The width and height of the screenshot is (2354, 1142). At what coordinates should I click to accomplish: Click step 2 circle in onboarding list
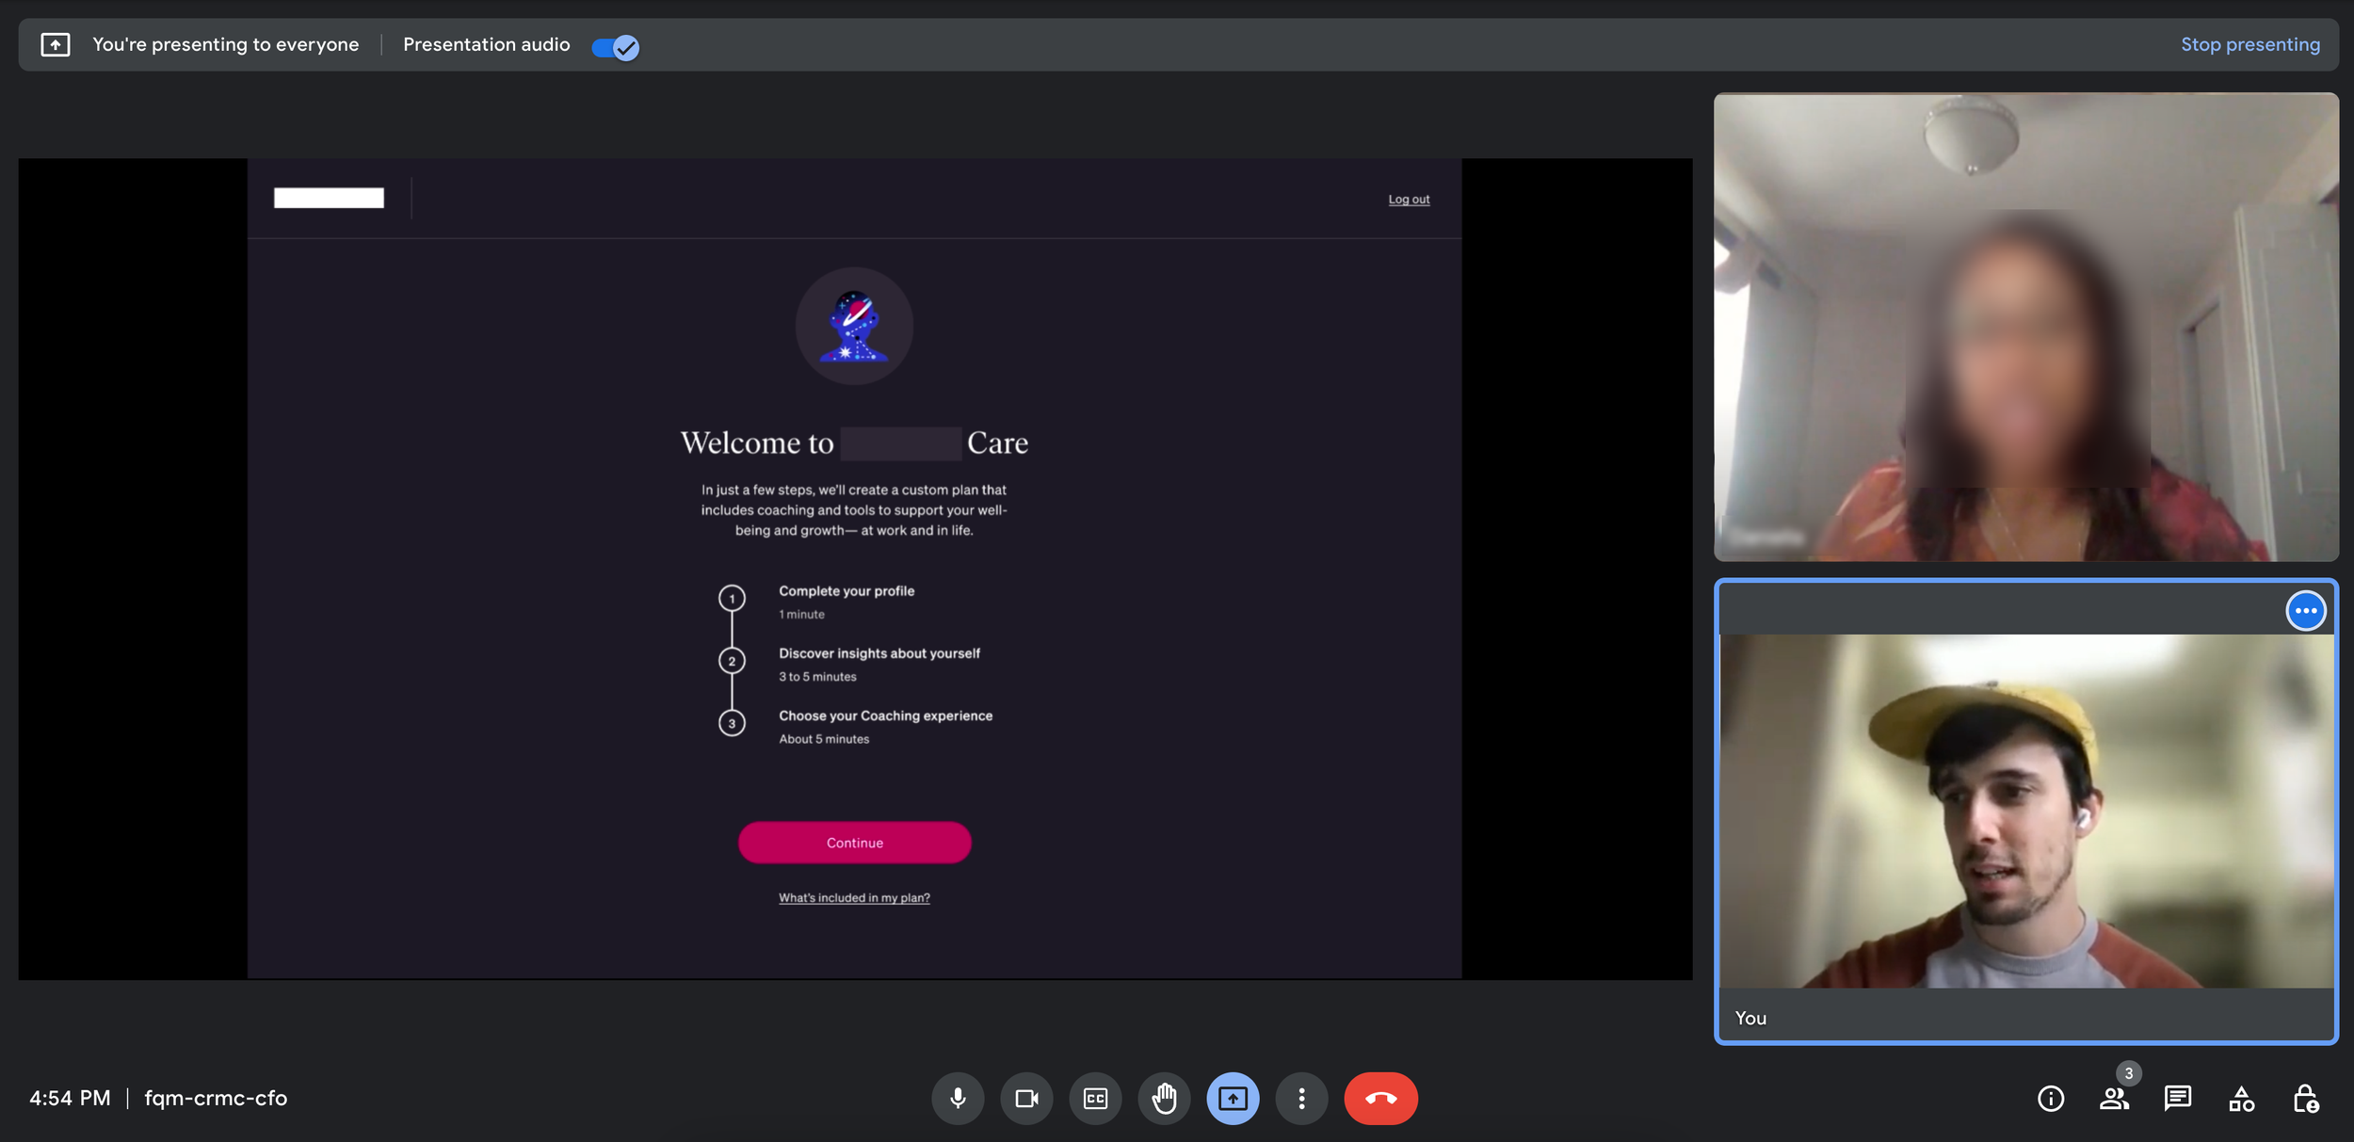(x=732, y=661)
